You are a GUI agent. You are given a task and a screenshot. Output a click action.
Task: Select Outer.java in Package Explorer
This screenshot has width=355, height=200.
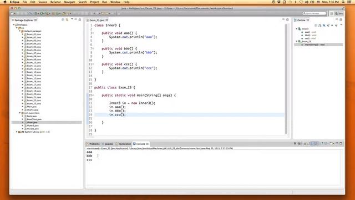[32, 122]
